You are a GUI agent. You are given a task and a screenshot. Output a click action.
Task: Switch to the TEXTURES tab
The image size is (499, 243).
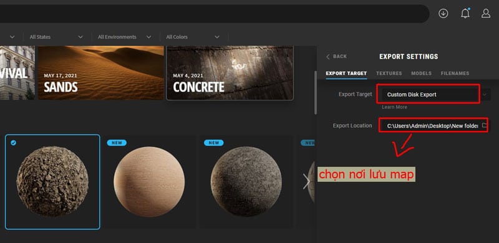point(389,74)
